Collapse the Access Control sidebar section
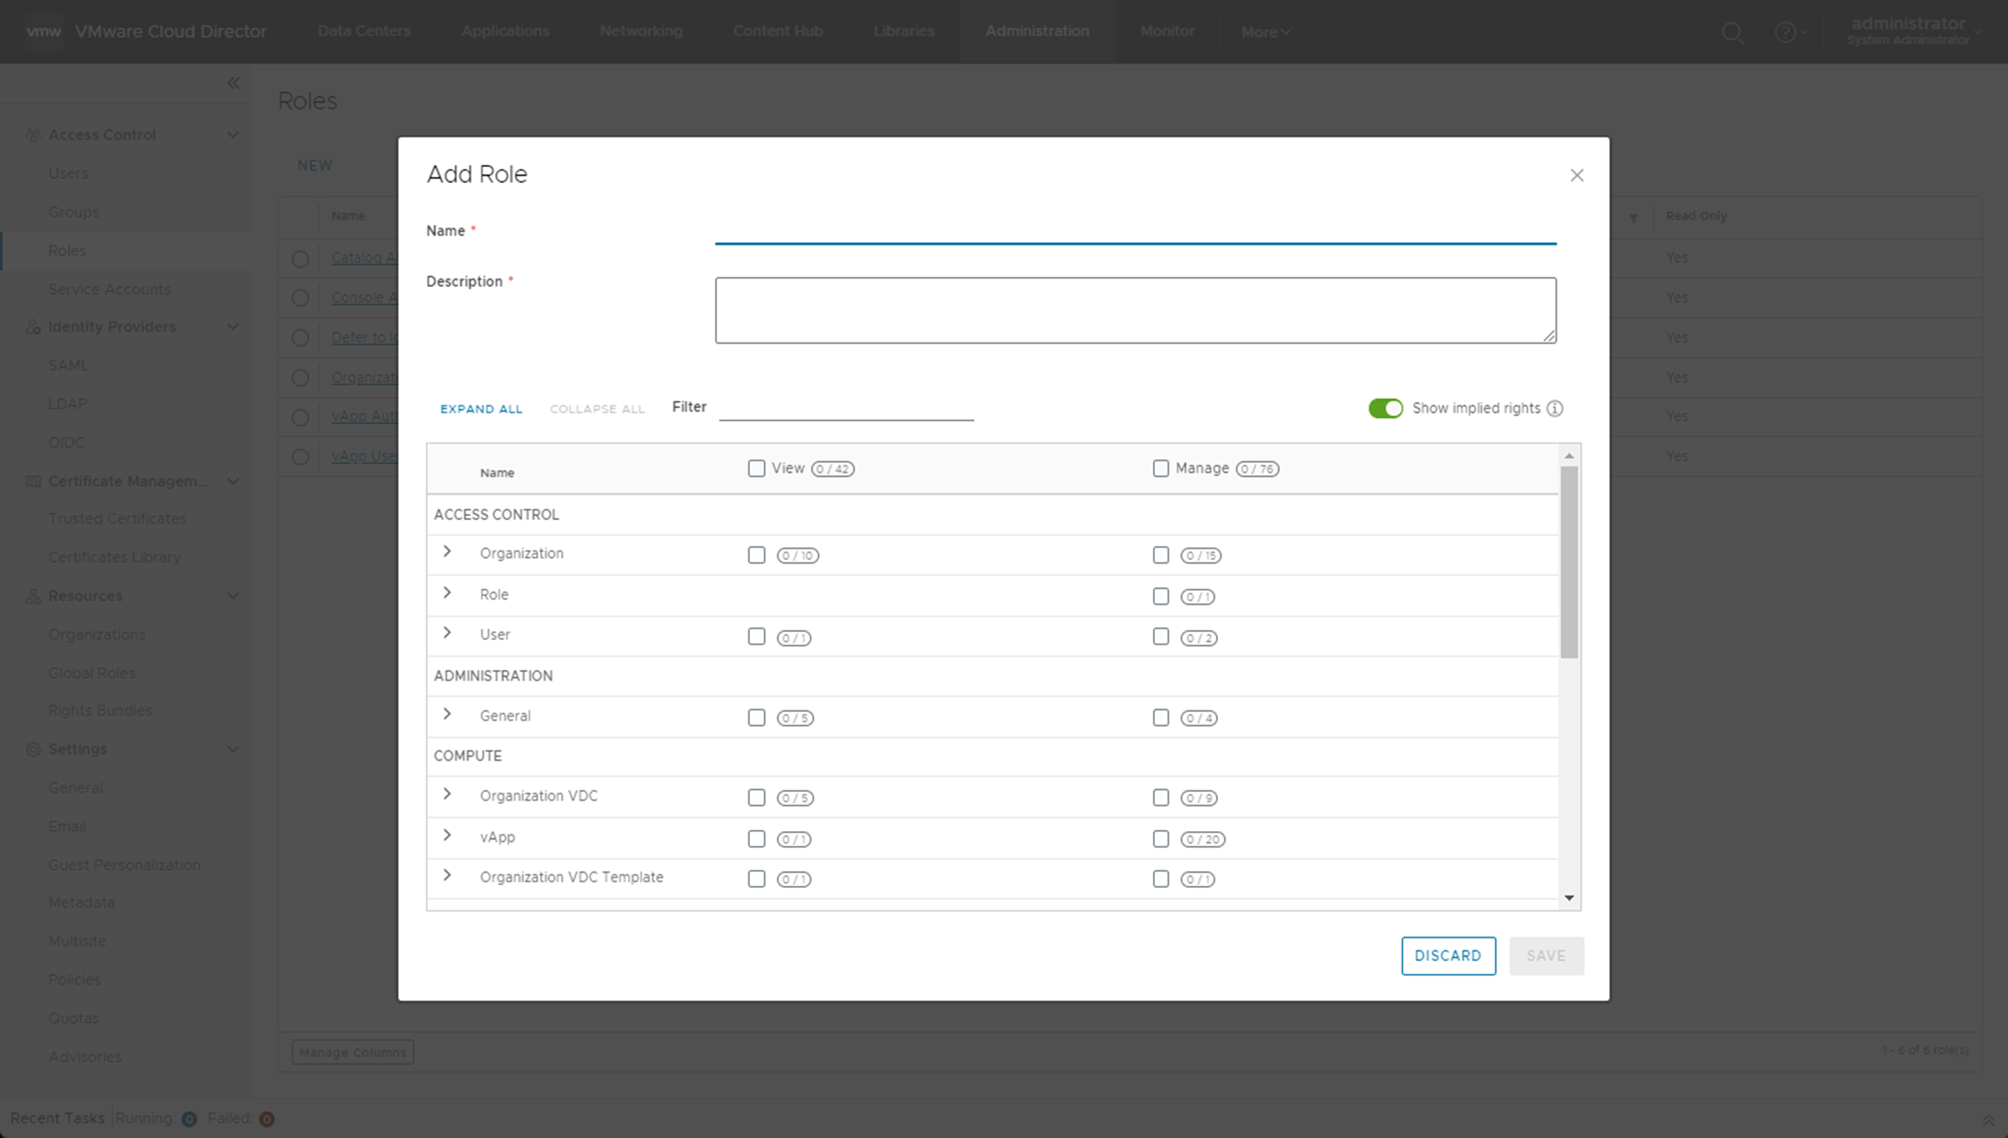This screenshot has height=1138, width=2008. [233, 135]
